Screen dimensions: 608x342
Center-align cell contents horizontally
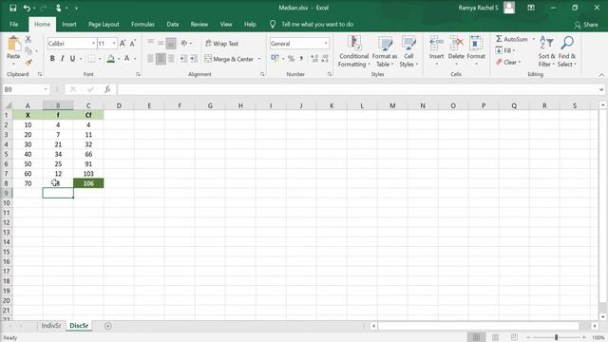point(161,59)
